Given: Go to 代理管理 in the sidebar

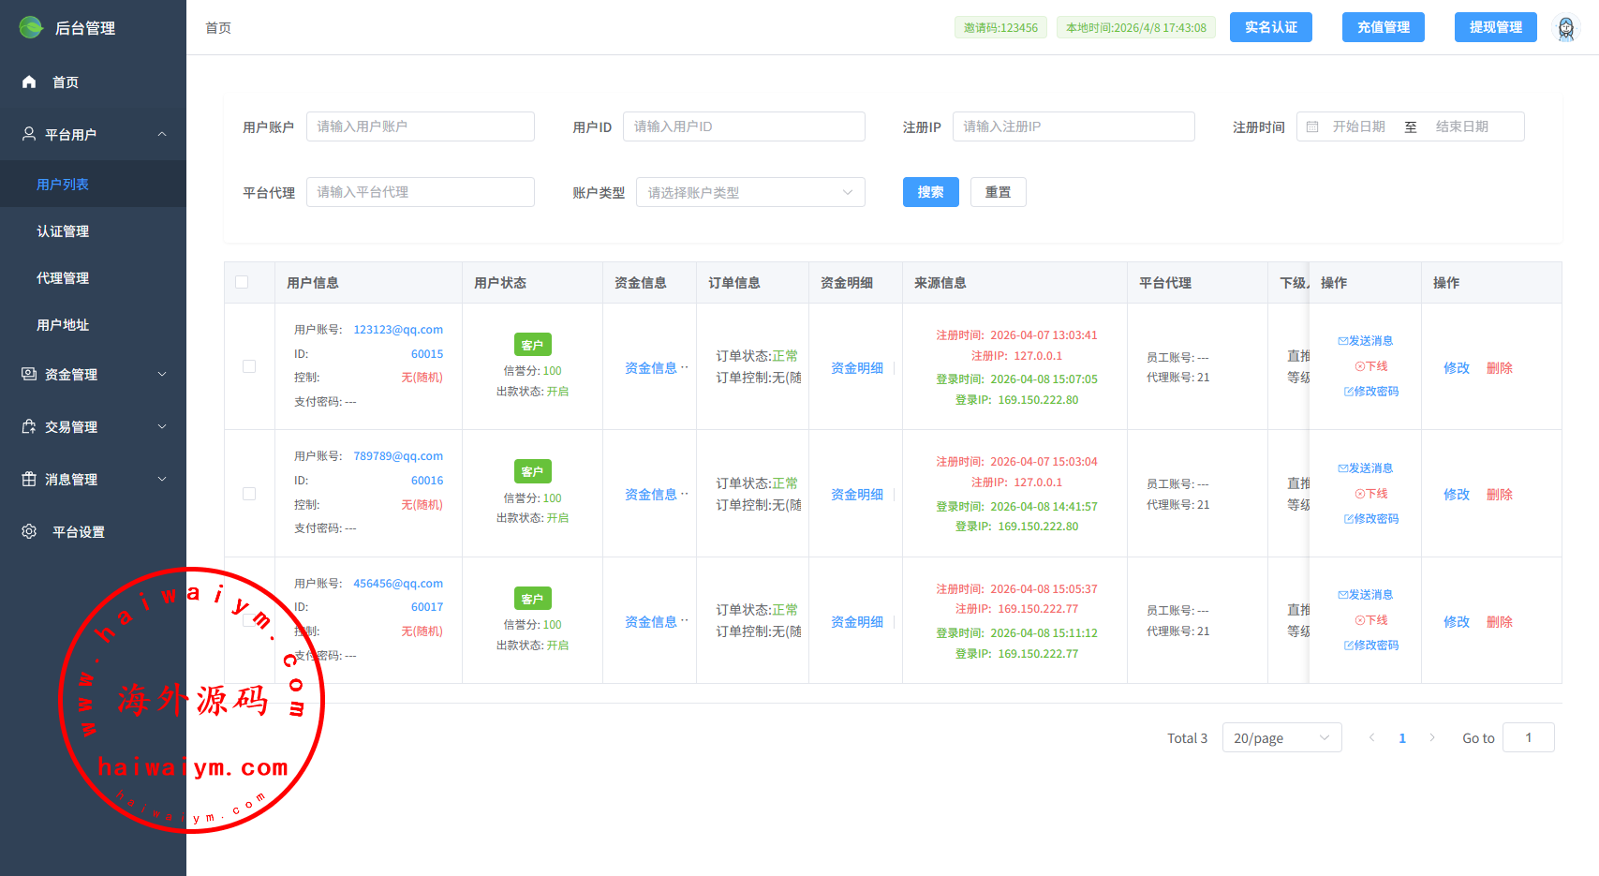Looking at the screenshot, I should coord(63,278).
